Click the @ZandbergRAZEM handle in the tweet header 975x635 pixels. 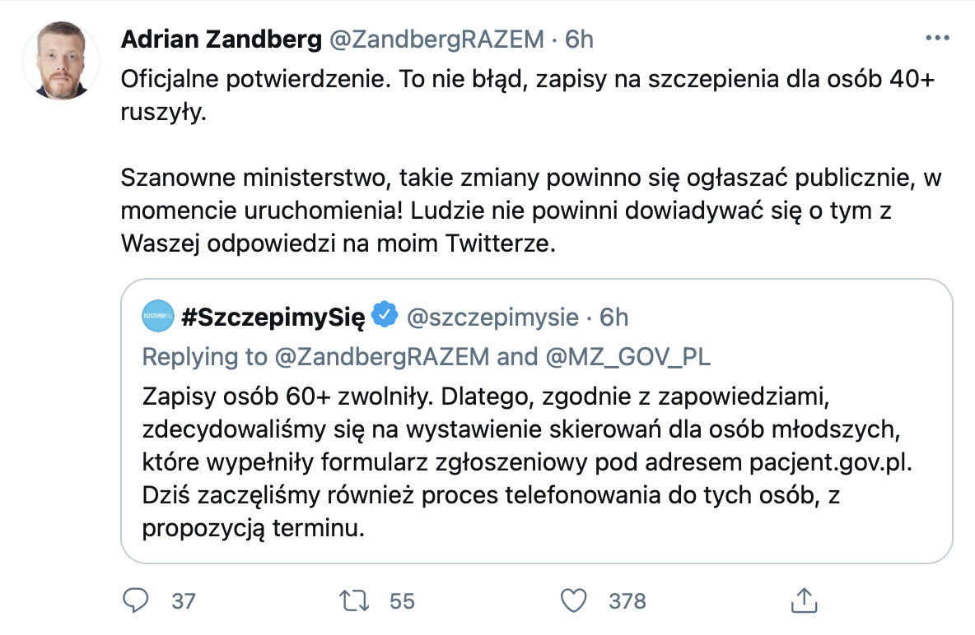point(436,39)
